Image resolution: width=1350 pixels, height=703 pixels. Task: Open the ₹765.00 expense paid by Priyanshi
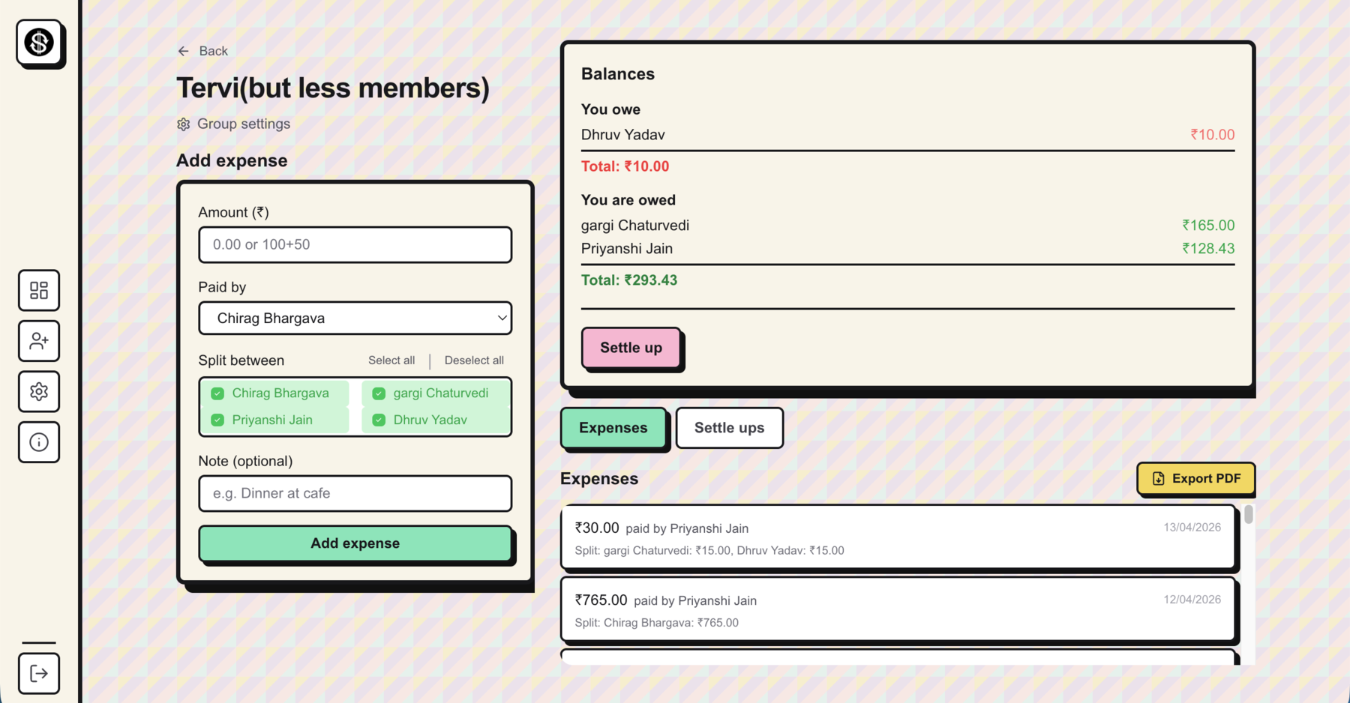click(898, 609)
